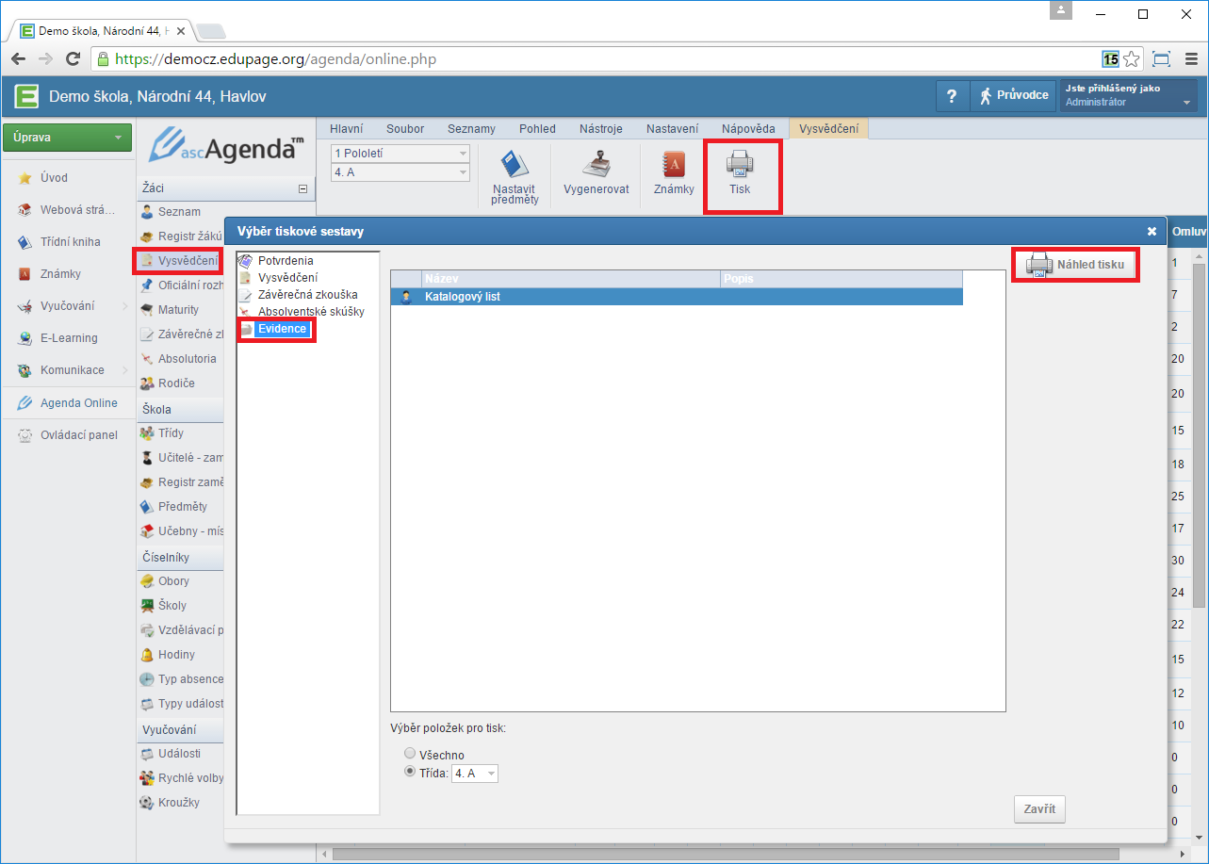Image resolution: width=1209 pixels, height=864 pixels.
Task: Open Známky in the left sidebar
Action: [x=58, y=274]
